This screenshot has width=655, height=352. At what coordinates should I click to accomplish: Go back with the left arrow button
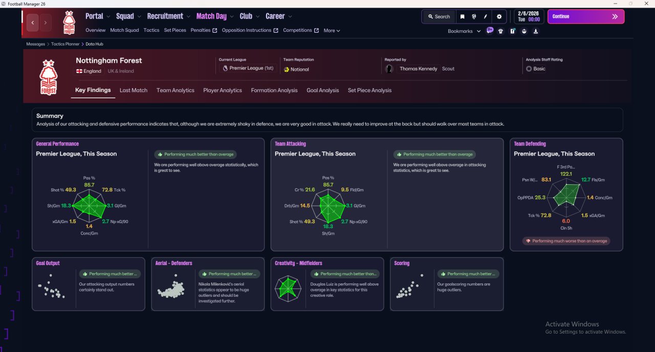tap(33, 23)
